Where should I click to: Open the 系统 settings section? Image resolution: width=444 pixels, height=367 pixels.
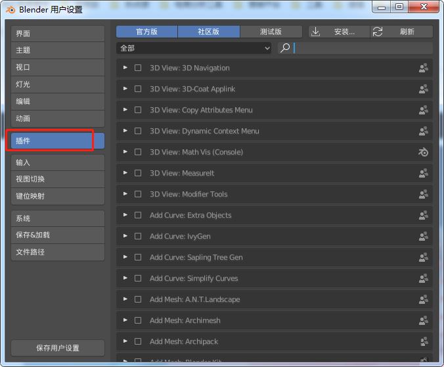[x=58, y=218]
